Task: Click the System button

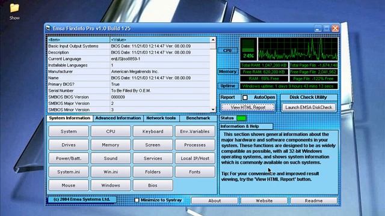Action: pos(69,131)
